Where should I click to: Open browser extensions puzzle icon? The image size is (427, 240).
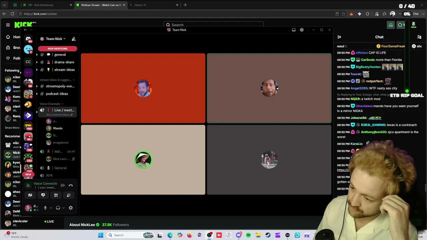coord(367,14)
